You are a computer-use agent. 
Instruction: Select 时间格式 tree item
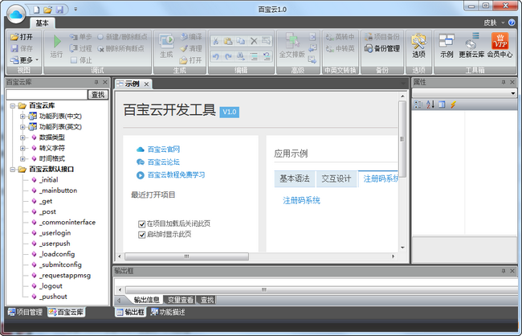52,158
